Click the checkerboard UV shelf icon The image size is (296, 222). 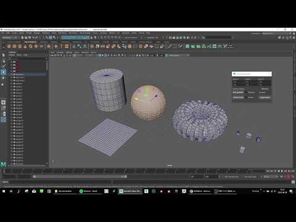(x=215, y=46)
